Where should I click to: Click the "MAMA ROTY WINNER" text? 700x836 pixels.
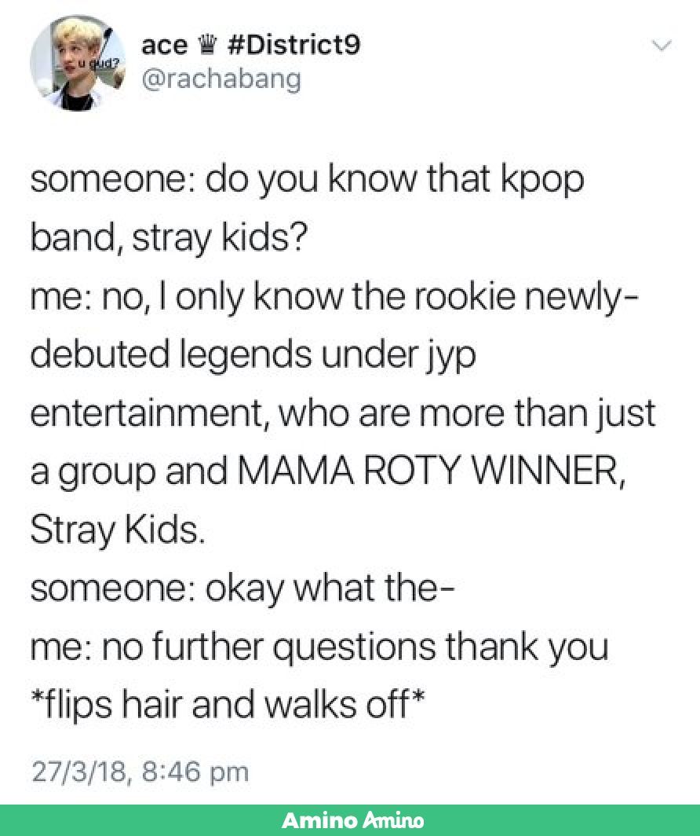pyautogui.click(x=430, y=471)
